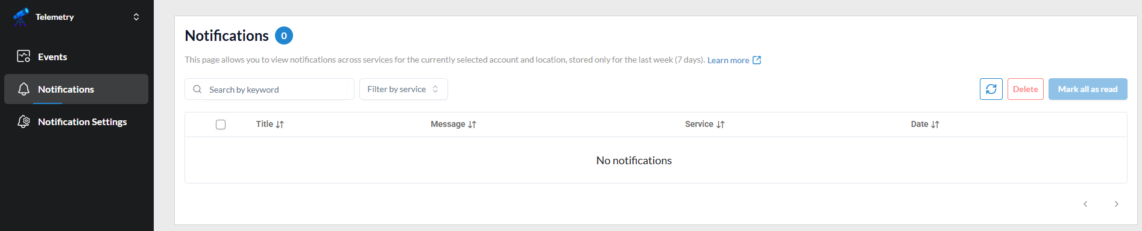Click the Notification Settings bell-gear icon

pos(24,122)
